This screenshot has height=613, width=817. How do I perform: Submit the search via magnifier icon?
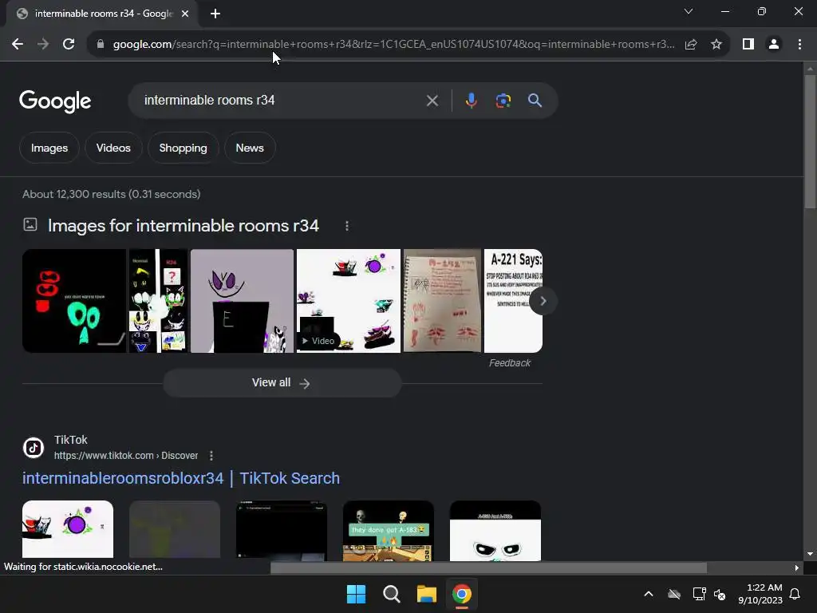coord(535,101)
